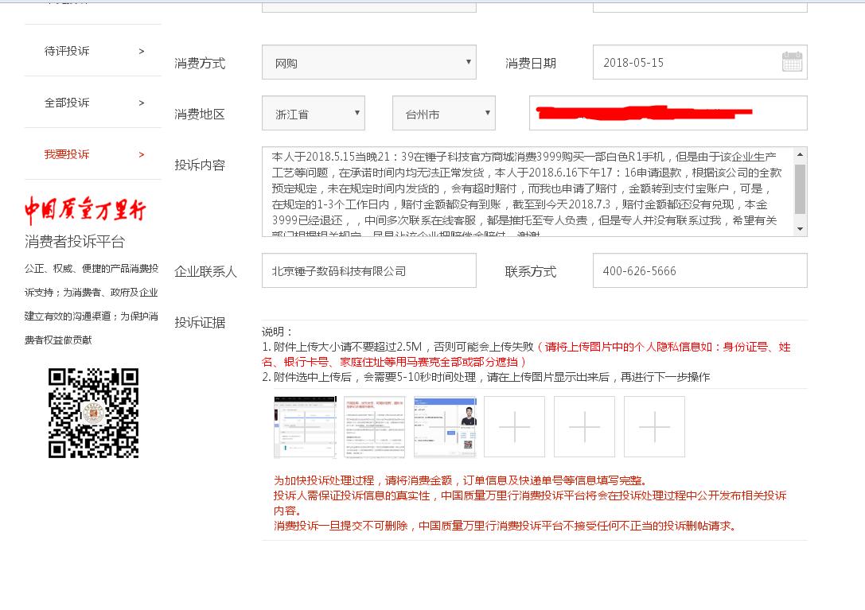Open the calendar picker icon for 消费日期
Viewport: 865px width, 610px height.
[x=792, y=61]
